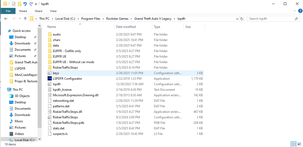Screen dimensions: 303x147
Task: Select the RiskierTrafficStops.dll file icon
Action: pyautogui.click(x=50, y=112)
